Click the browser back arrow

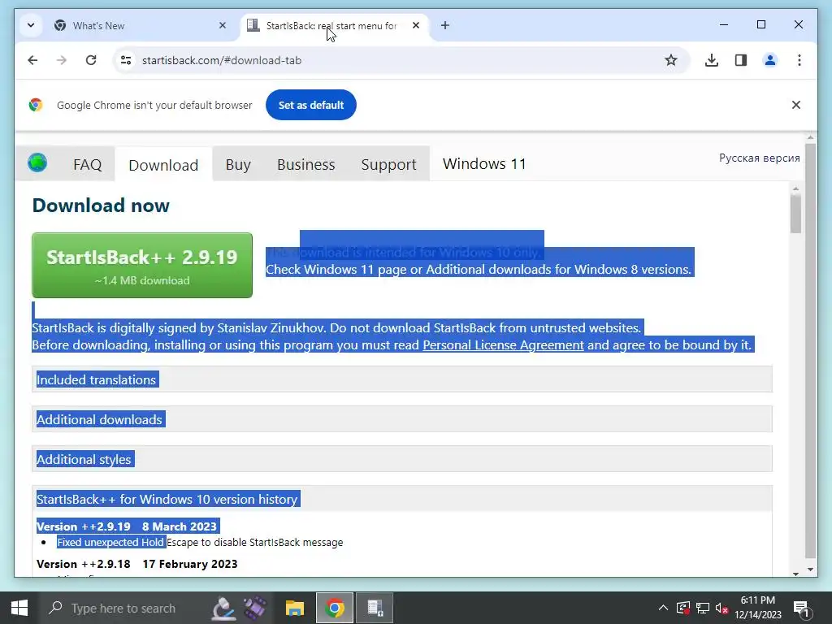point(32,60)
